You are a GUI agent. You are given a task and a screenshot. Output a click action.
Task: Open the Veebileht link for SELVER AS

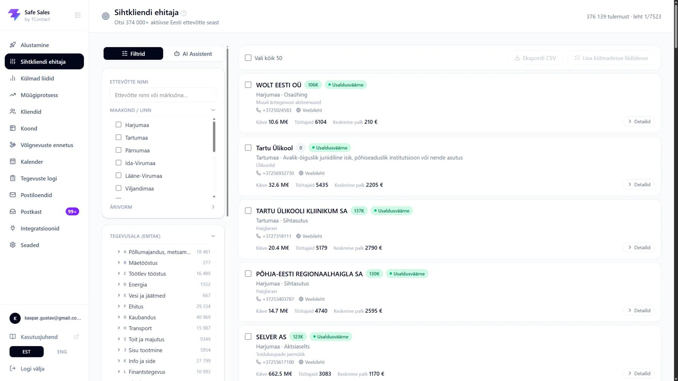pyautogui.click(x=311, y=362)
